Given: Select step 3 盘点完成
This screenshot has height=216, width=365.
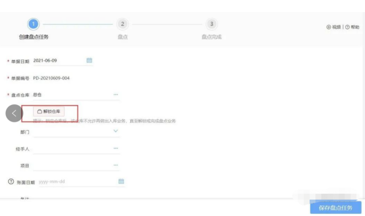Looking at the screenshot, I should (x=212, y=24).
